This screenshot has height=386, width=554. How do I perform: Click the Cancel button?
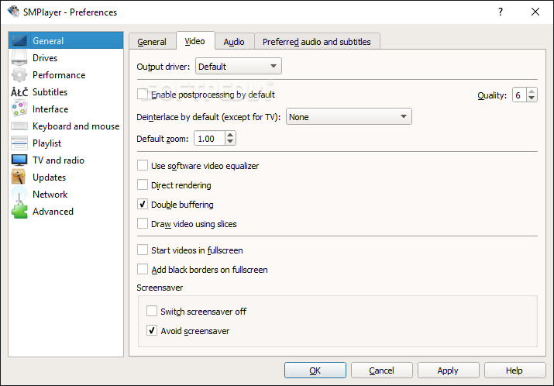381,370
